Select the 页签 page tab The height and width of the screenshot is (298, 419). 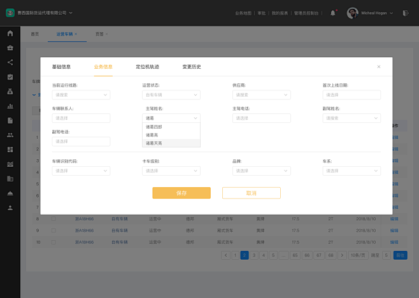99,34
